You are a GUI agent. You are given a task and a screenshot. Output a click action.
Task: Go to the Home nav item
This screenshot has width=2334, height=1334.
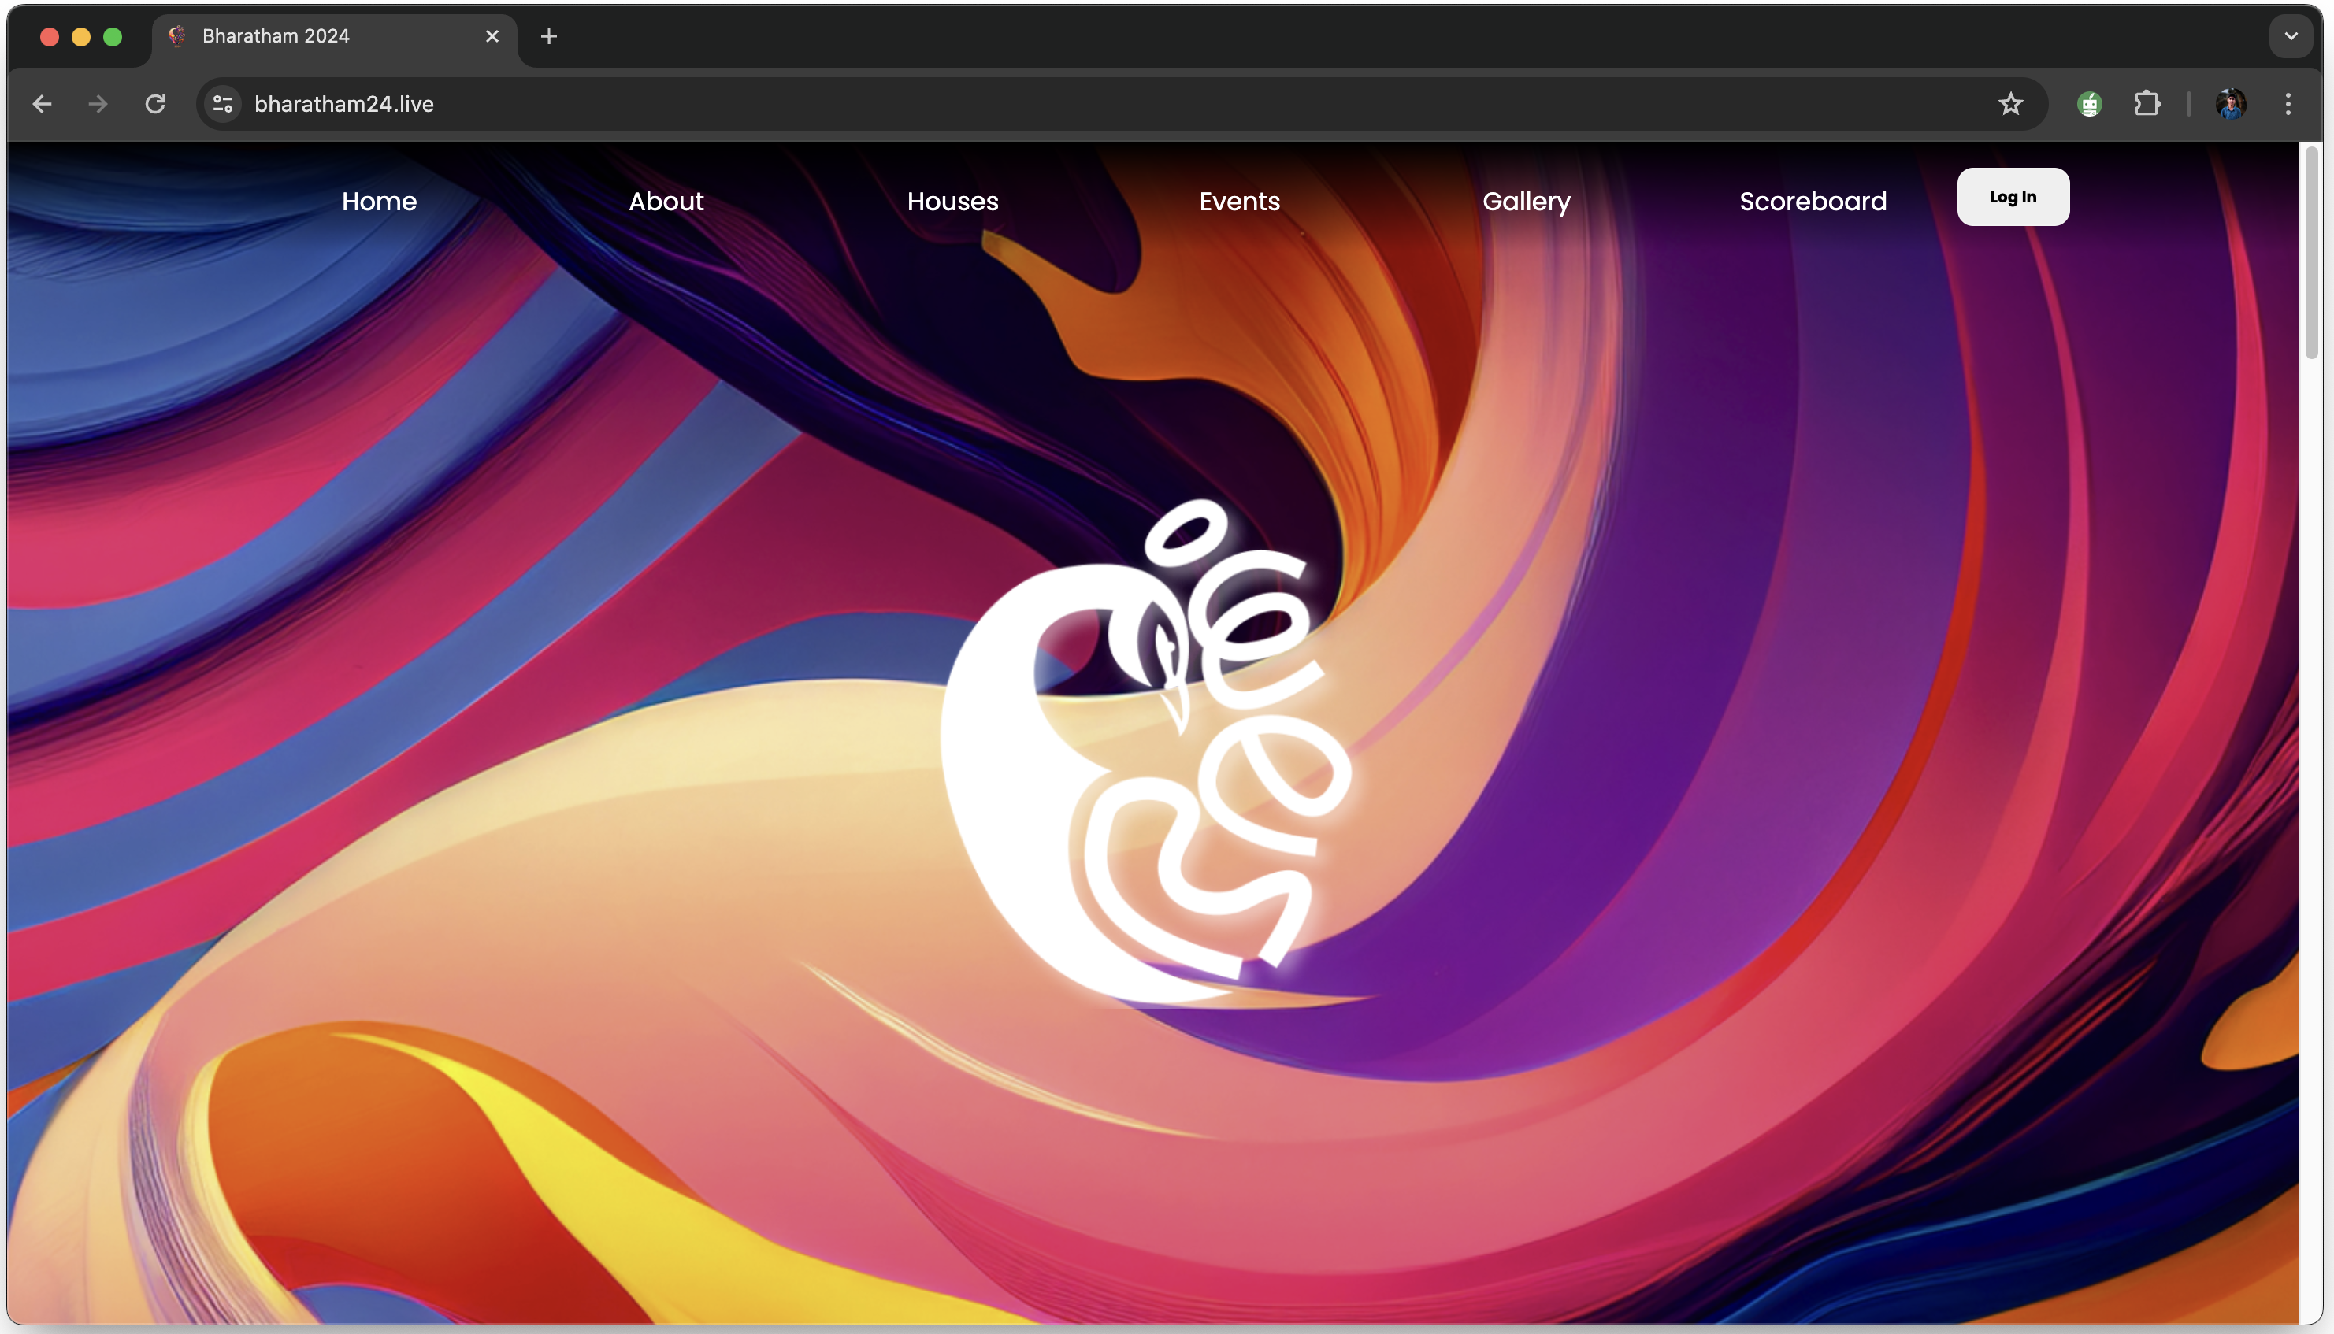point(380,202)
